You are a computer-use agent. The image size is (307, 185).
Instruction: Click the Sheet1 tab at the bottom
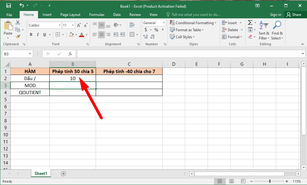tap(41, 173)
